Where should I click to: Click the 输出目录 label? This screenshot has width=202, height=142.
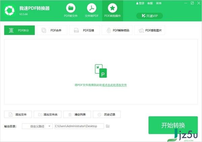[x=10, y=126]
